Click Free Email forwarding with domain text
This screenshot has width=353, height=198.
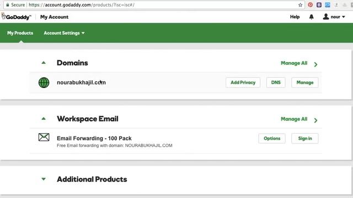point(115,145)
